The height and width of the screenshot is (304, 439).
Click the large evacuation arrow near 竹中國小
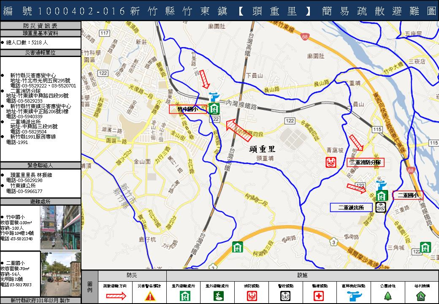pos(238,130)
